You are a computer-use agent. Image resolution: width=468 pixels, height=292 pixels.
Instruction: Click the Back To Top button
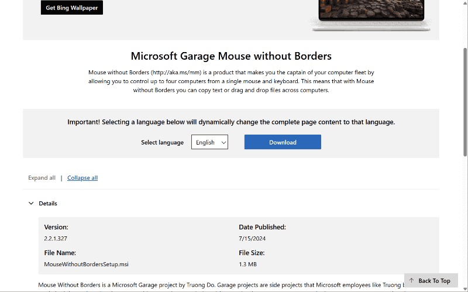[431, 281]
